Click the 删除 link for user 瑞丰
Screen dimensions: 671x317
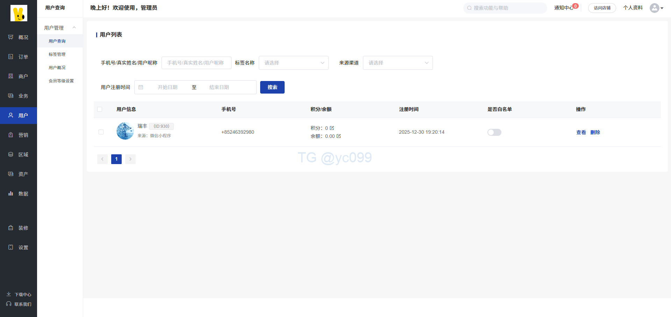pos(595,132)
